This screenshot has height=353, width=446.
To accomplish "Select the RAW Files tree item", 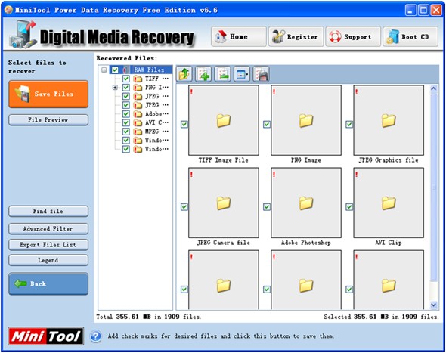I will (x=149, y=70).
